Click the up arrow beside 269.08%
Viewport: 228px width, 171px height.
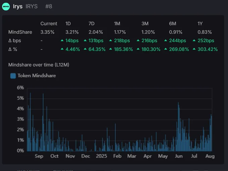tap(166, 49)
